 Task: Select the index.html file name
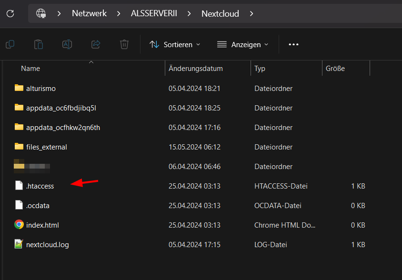pos(42,225)
